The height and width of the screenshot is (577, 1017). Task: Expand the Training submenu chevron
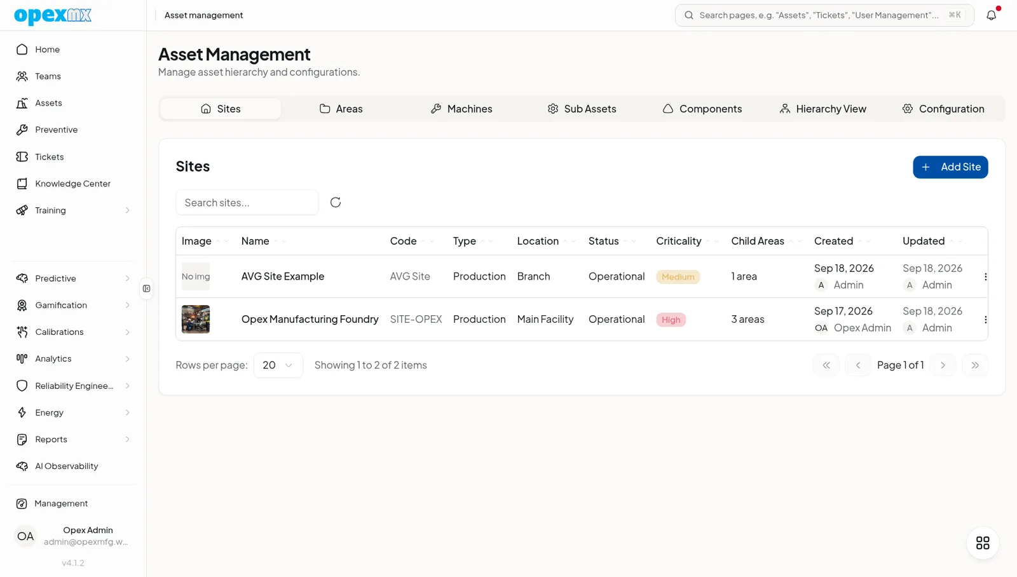[127, 210]
